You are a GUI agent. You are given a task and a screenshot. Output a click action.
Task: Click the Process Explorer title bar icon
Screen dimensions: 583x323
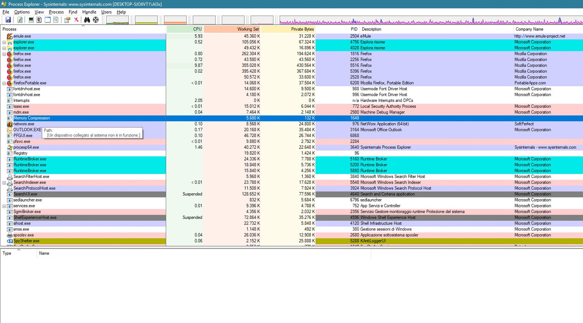click(4, 4)
